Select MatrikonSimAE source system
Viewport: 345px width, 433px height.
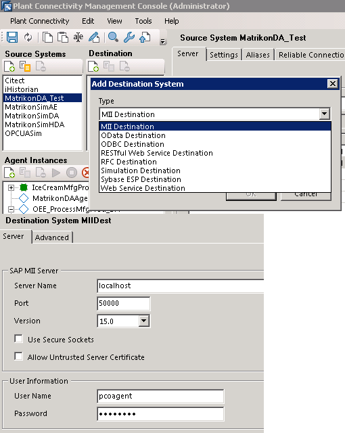tap(43, 107)
